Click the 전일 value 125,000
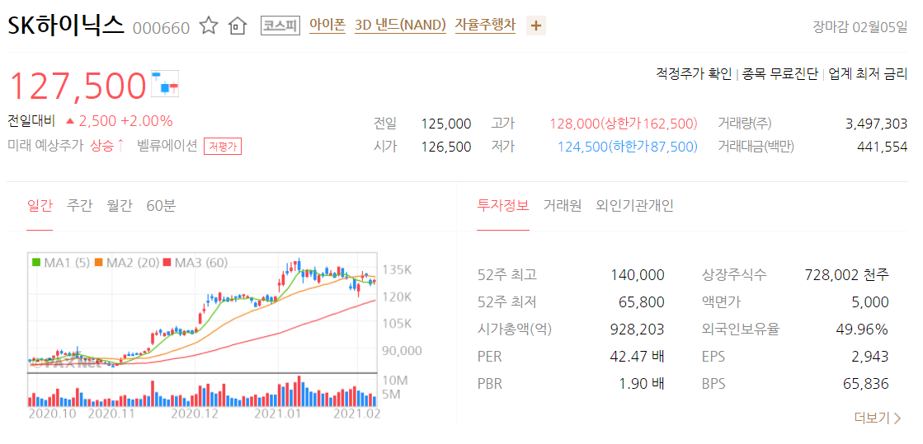Viewport: 923px width, 444px height. coord(446,124)
